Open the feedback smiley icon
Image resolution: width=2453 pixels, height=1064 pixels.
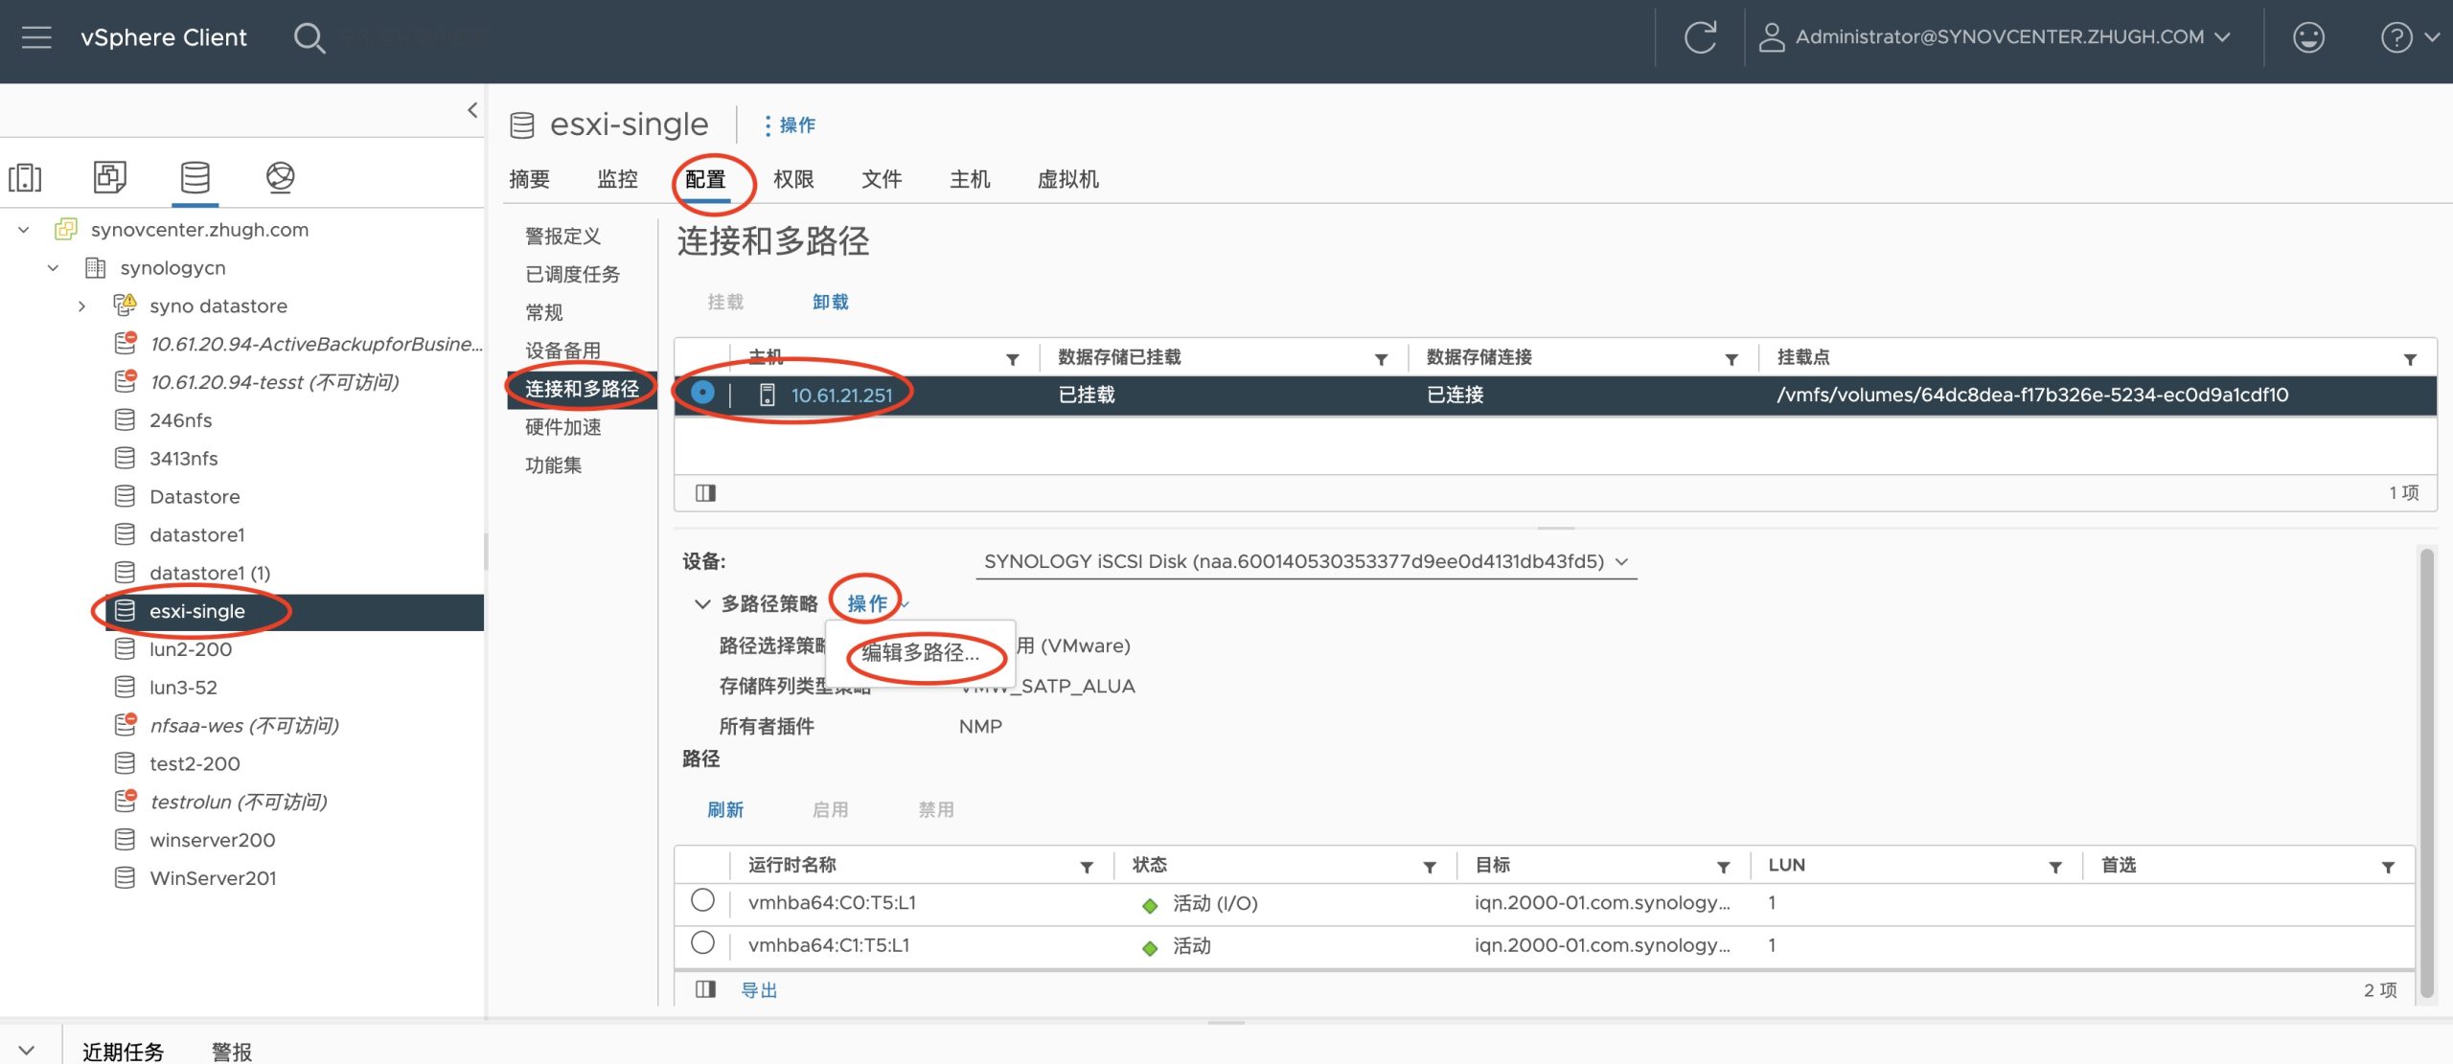coord(2308,37)
